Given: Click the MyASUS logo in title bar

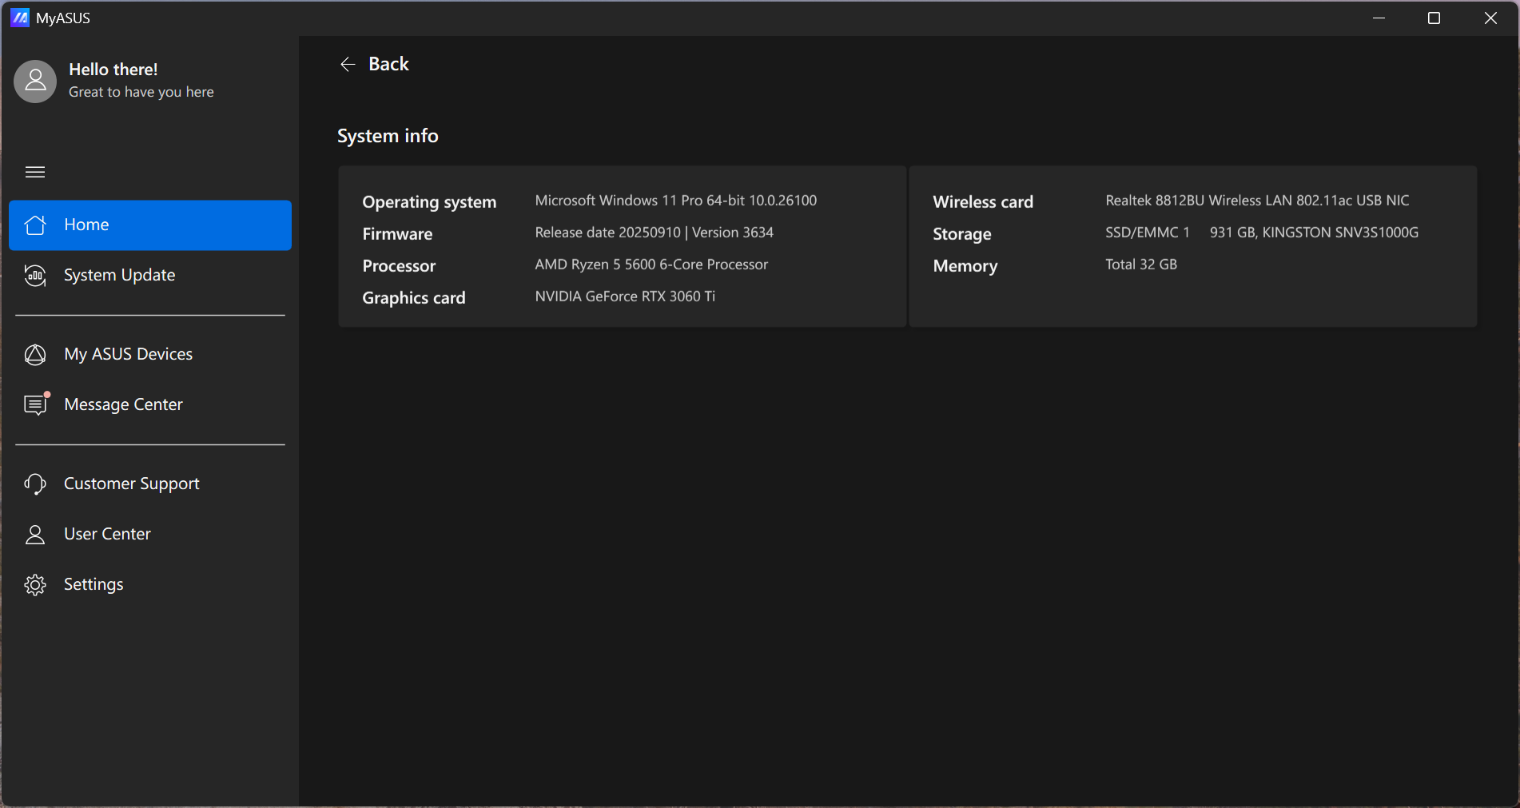Looking at the screenshot, I should tap(20, 18).
